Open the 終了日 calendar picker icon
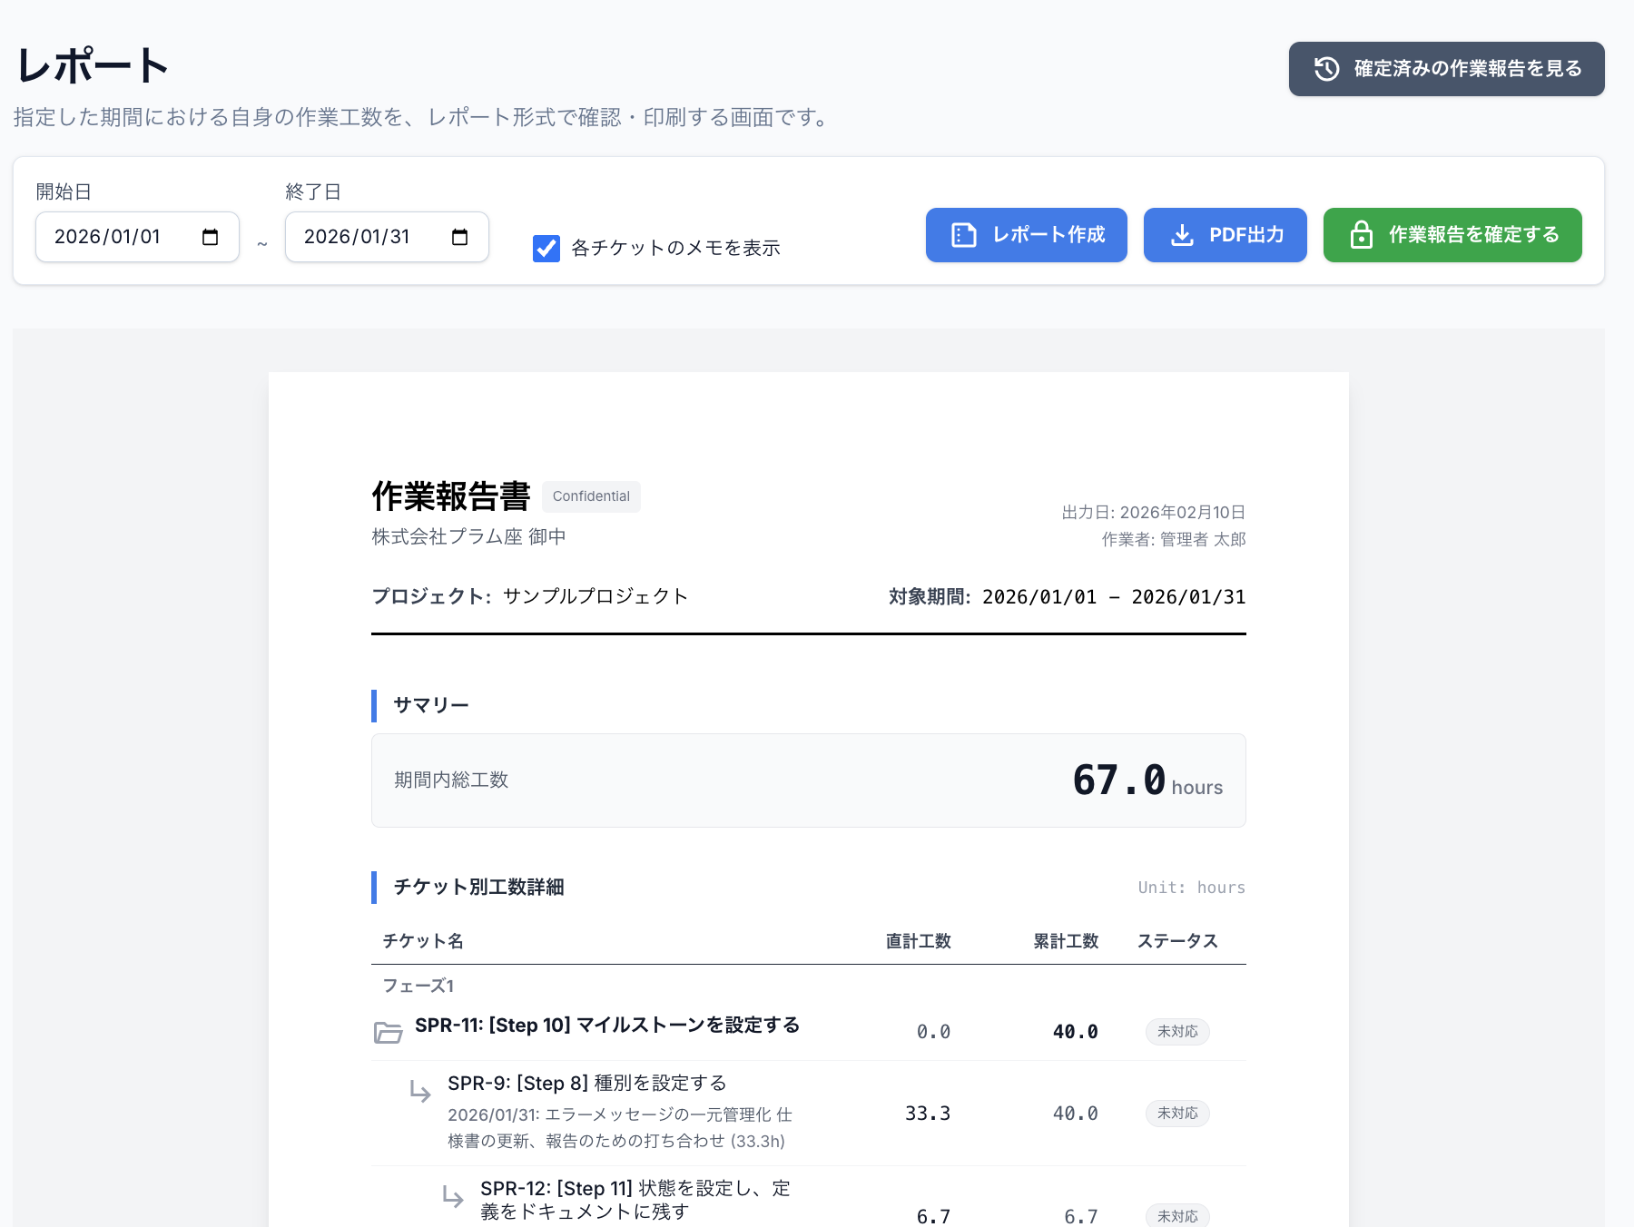 (x=459, y=237)
